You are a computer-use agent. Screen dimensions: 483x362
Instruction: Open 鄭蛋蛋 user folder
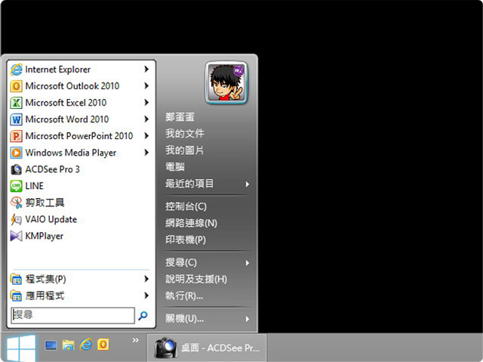pyautogui.click(x=180, y=117)
